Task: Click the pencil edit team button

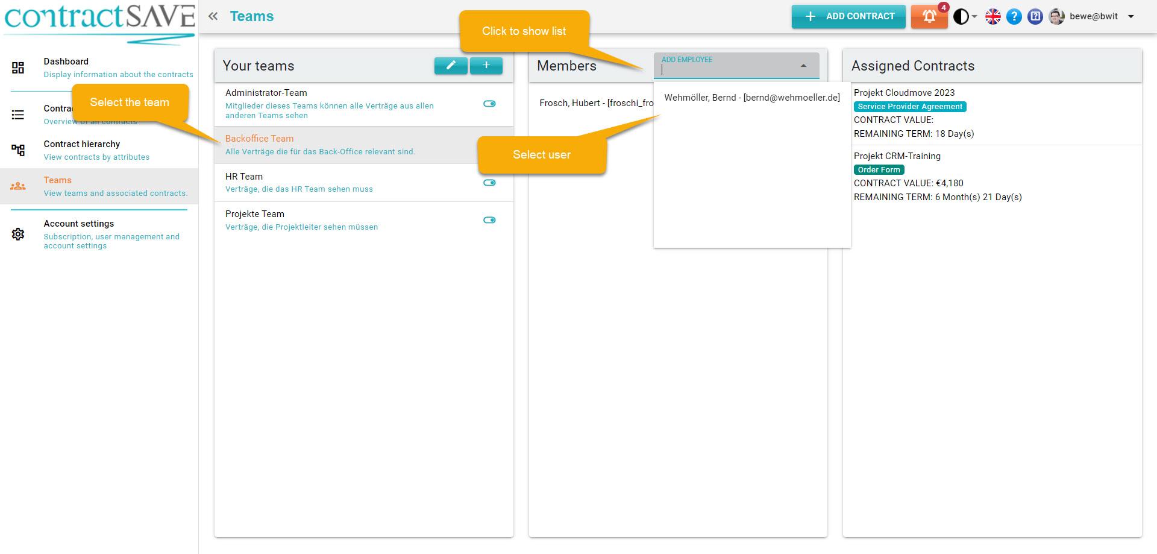Action: click(x=450, y=65)
